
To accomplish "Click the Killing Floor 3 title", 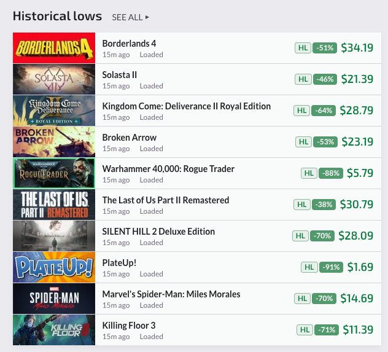I will pyautogui.click(x=129, y=325).
